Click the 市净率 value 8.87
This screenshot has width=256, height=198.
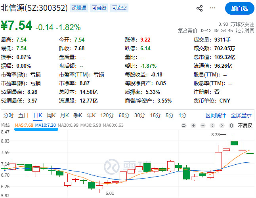[84, 83]
